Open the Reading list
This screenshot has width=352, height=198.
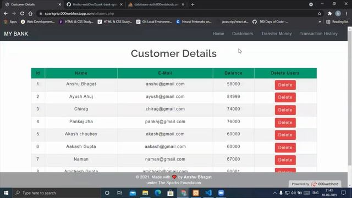coord(337,21)
